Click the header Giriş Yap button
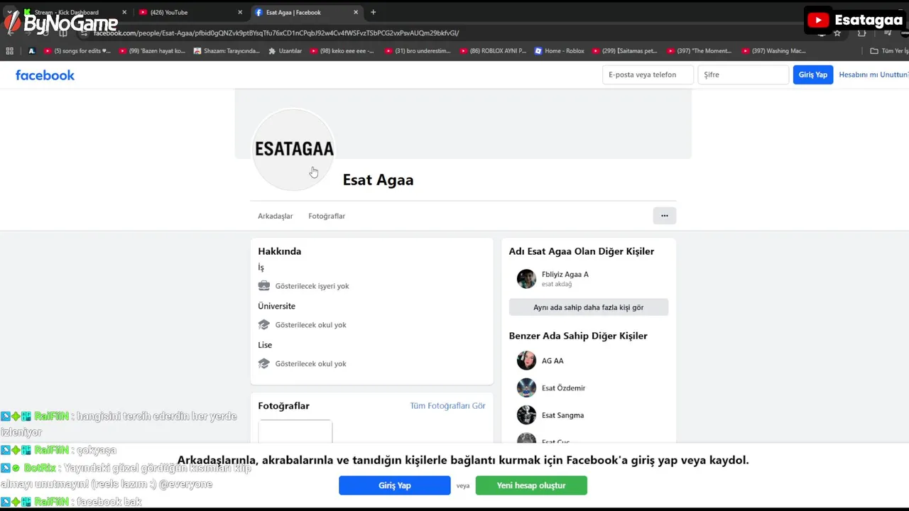The image size is (909, 511). [813, 75]
